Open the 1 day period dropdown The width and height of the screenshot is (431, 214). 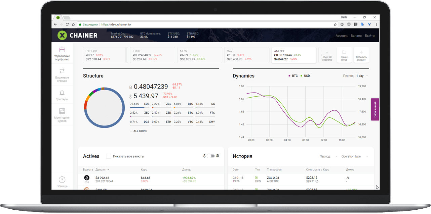coord(362,76)
